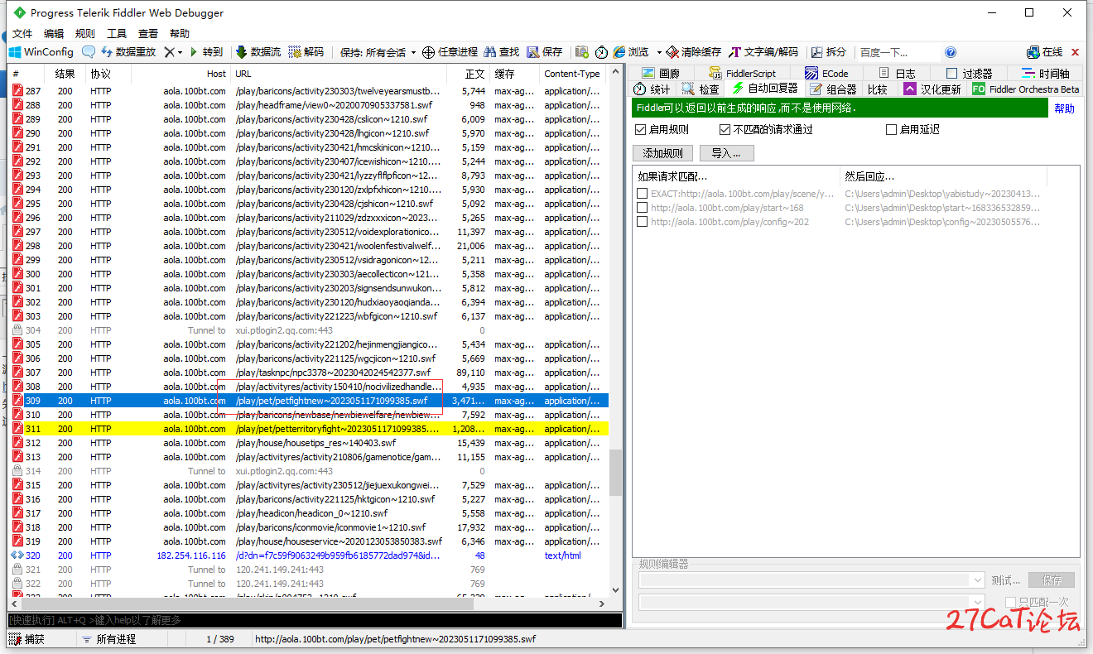Switch to the 统计 tab
The image size is (1093, 654).
(x=652, y=89)
